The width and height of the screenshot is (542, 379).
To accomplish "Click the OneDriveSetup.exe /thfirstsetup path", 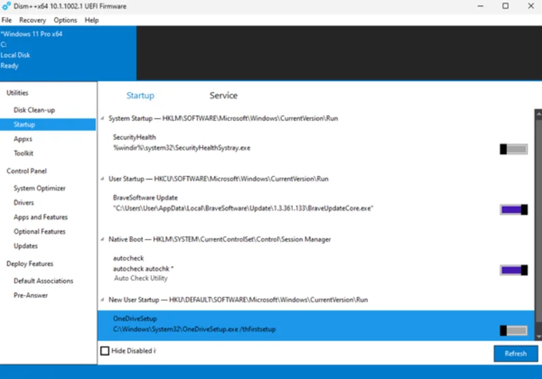I will 194,330.
